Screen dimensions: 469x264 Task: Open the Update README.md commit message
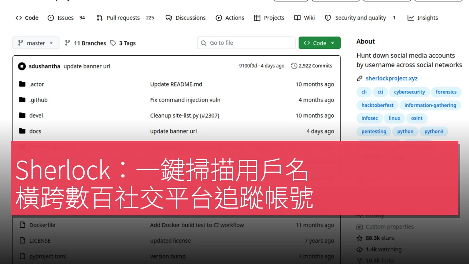pyautogui.click(x=176, y=84)
